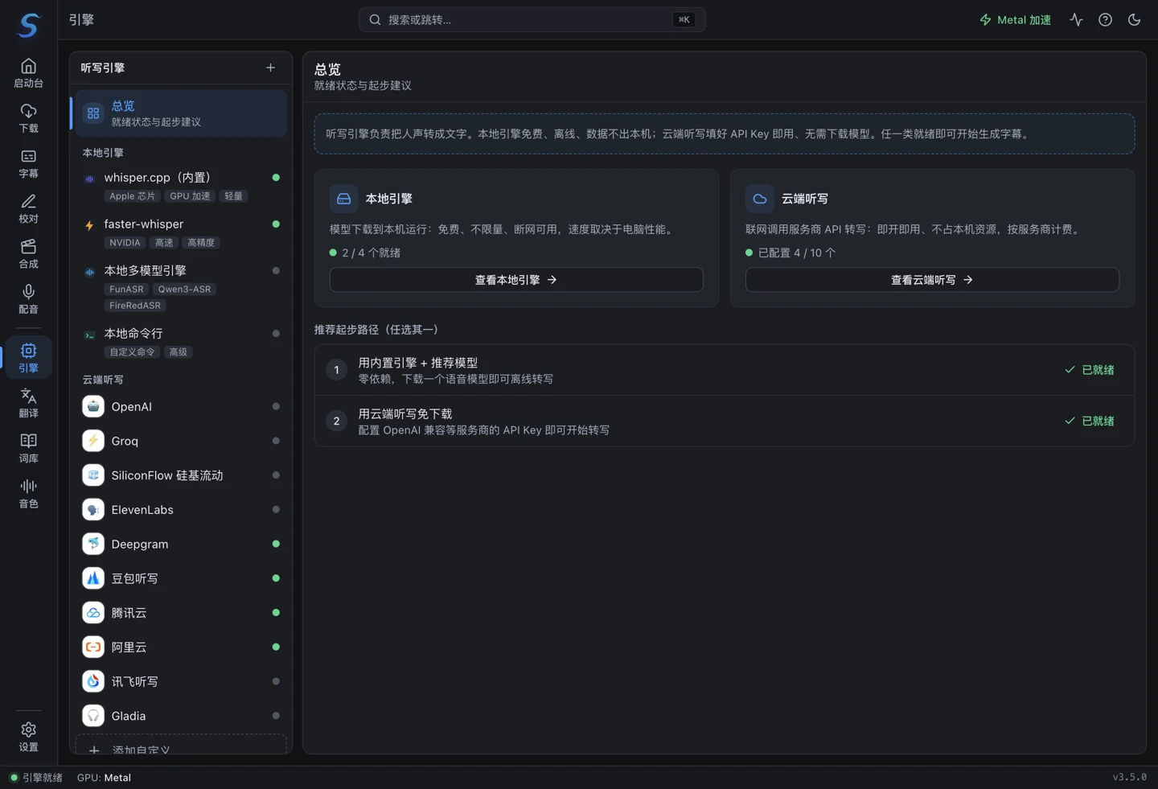The width and height of the screenshot is (1158, 789).
Task: Click the 讯飞听写 provider icon
Action: pos(93,681)
